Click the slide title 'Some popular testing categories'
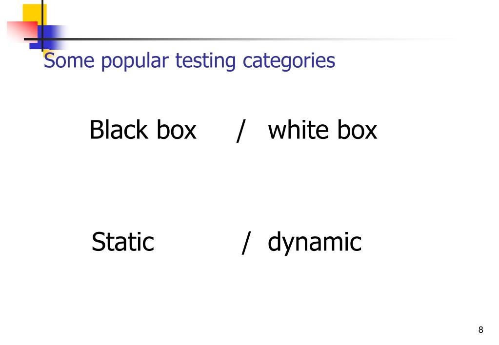The height and width of the screenshot is (345, 499). (x=189, y=60)
